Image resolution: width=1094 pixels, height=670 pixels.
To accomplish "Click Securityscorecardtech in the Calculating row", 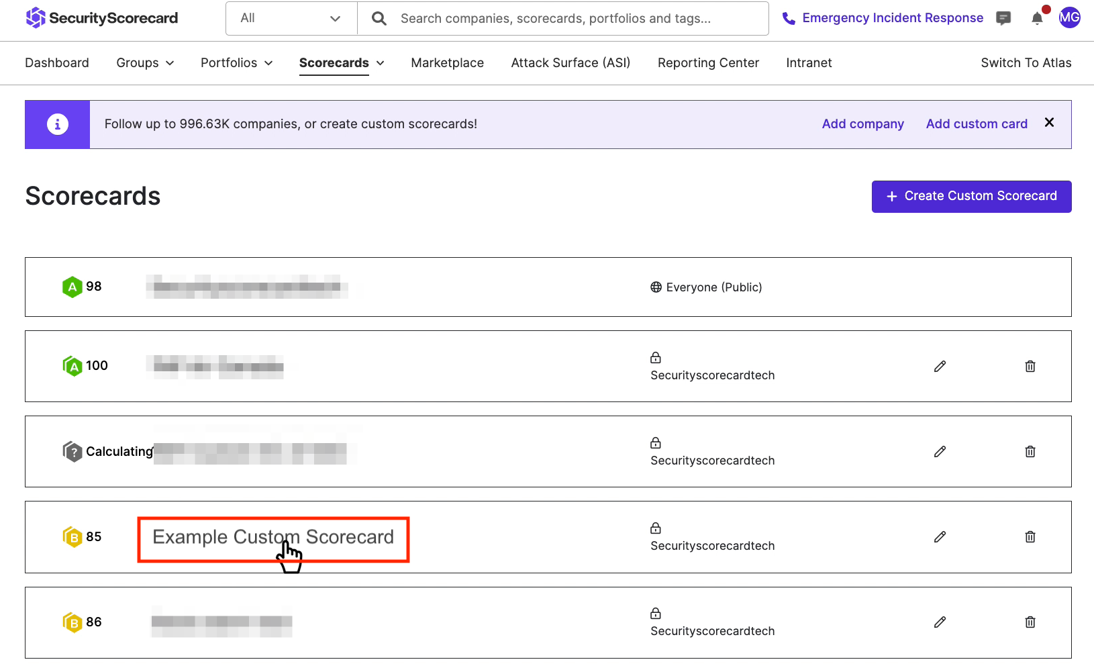I will coord(712,461).
